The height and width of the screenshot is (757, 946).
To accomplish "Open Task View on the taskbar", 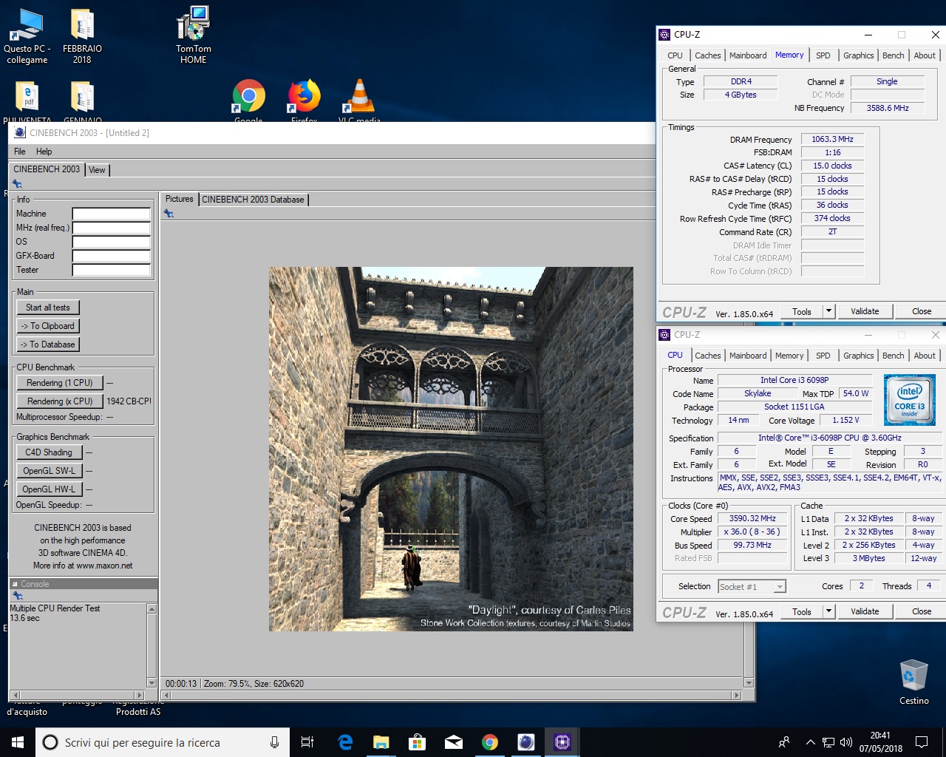I will click(307, 742).
